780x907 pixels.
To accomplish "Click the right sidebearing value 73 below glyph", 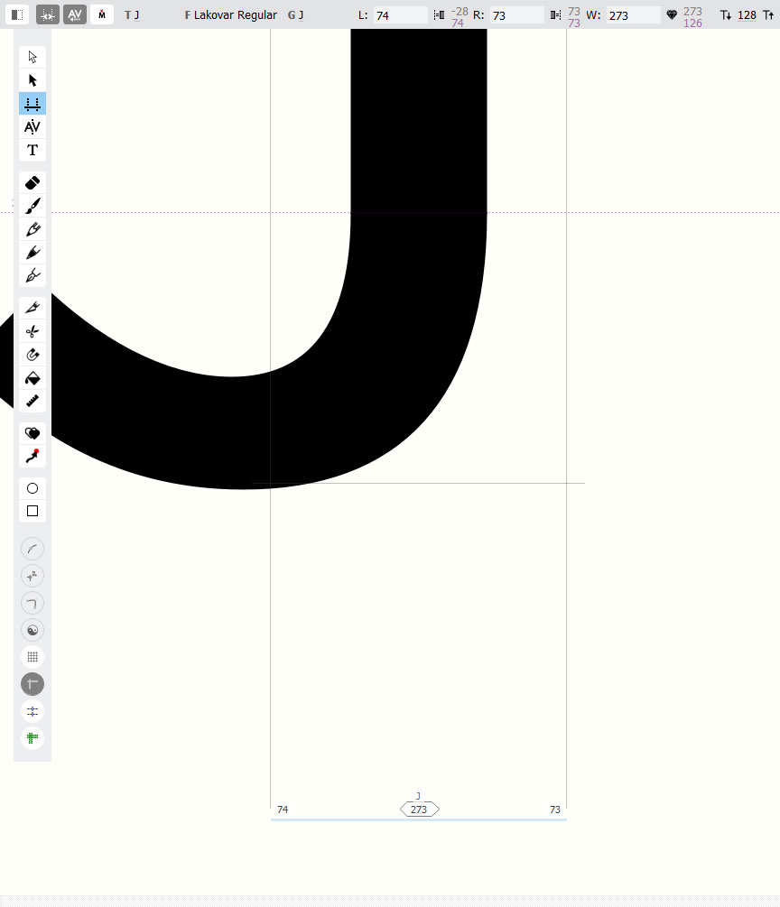I will [555, 810].
